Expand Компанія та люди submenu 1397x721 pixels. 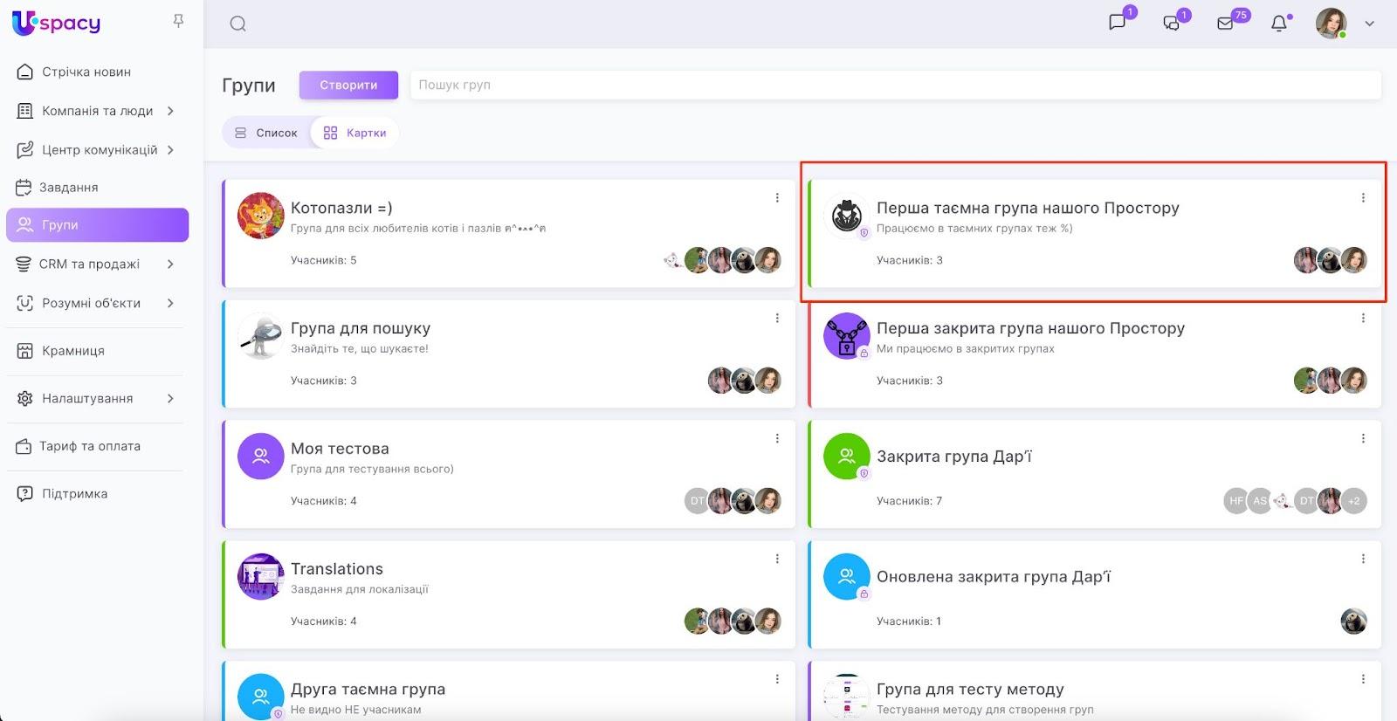pyautogui.click(x=170, y=111)
